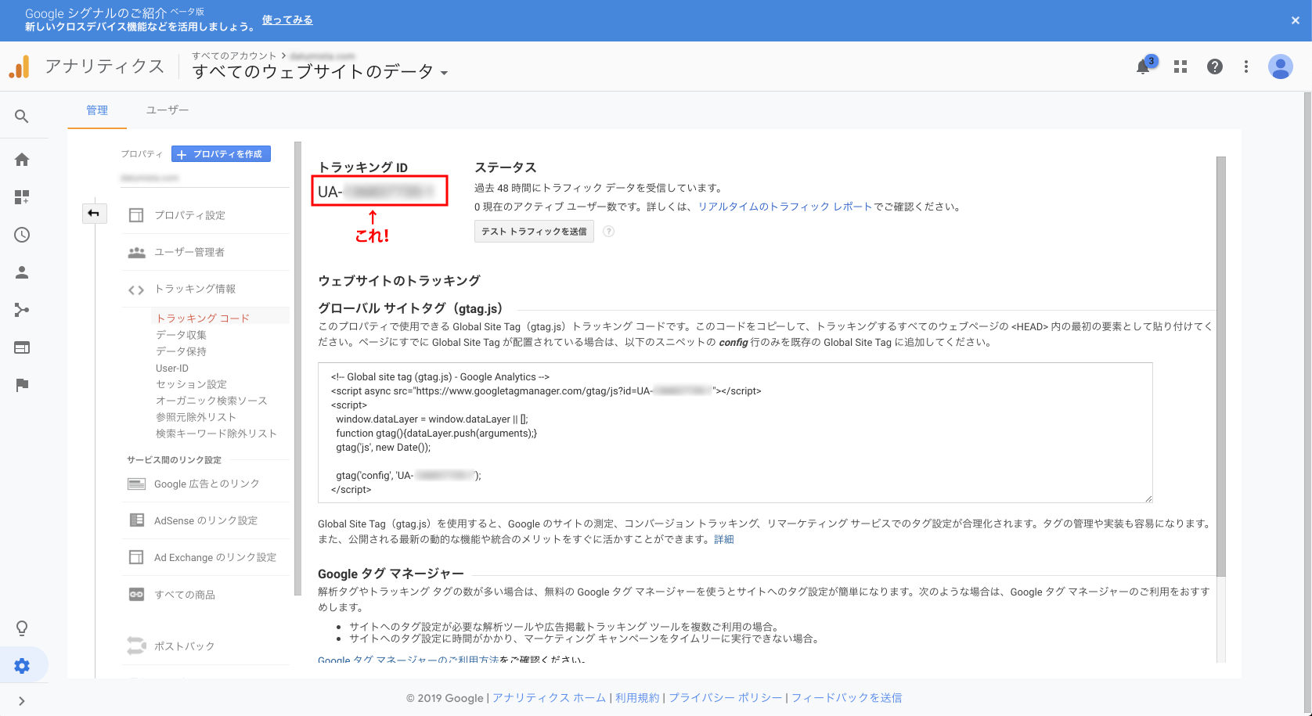Screen dimensions: 1312x716
Task: Open プライバシー ポリシー footer link
Action: (726, 698)
